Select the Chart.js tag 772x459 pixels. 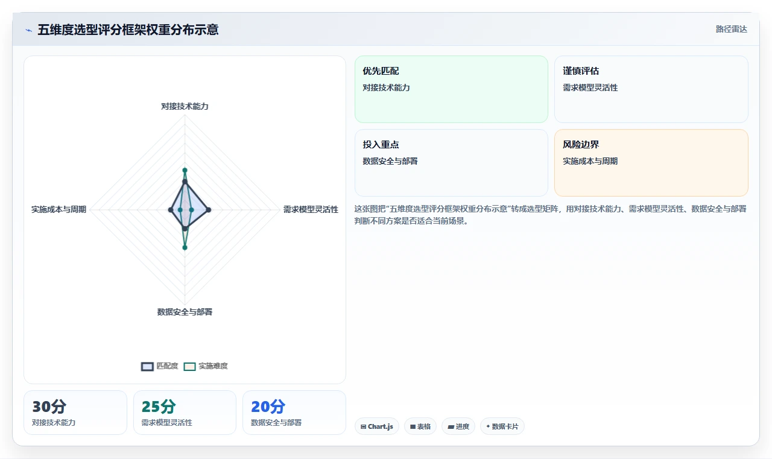pyautogui.click(x=377, y=426)
